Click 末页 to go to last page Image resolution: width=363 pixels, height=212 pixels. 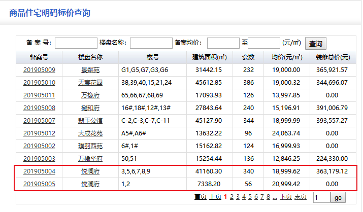pyautogui.click(x=301, y=197)
